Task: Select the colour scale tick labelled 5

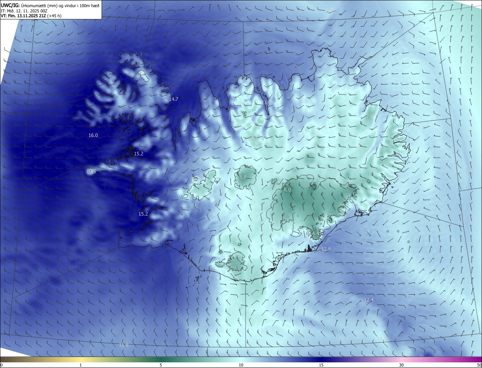Action: tap(161, 365)
